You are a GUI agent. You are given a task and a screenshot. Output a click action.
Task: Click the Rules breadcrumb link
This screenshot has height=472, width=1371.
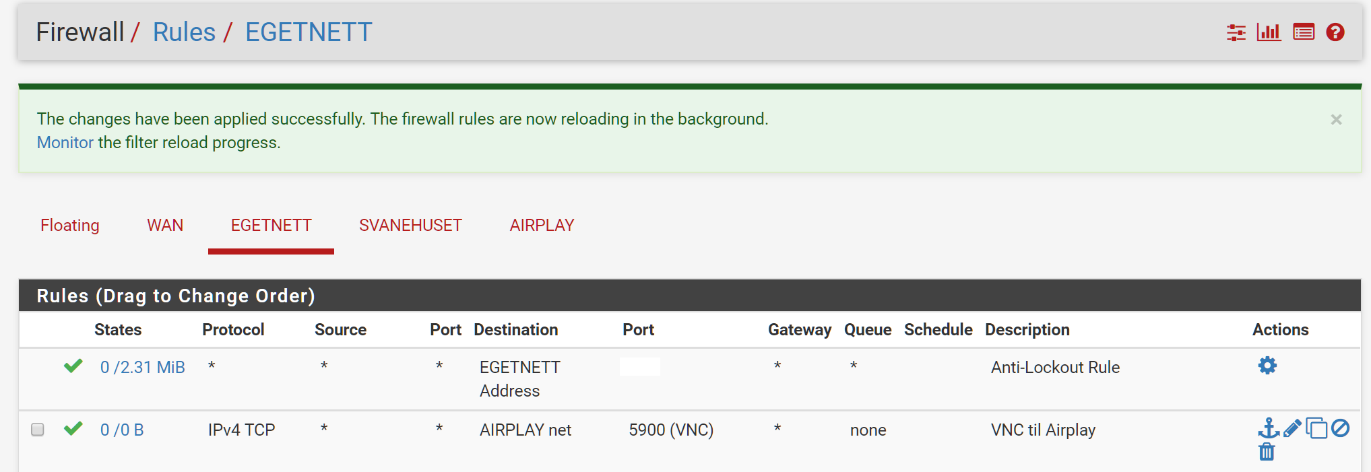click(184, 32)
